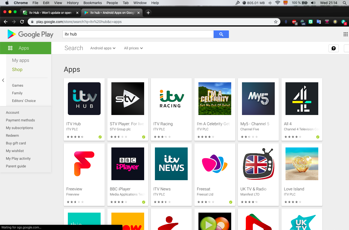Bookmark page with star icon

(x=276, y=22)
